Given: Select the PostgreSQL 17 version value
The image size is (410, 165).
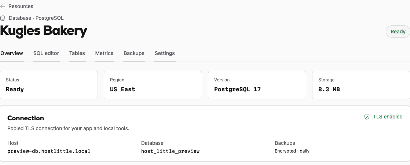Looking at the screenshot, I should [237, 89].
